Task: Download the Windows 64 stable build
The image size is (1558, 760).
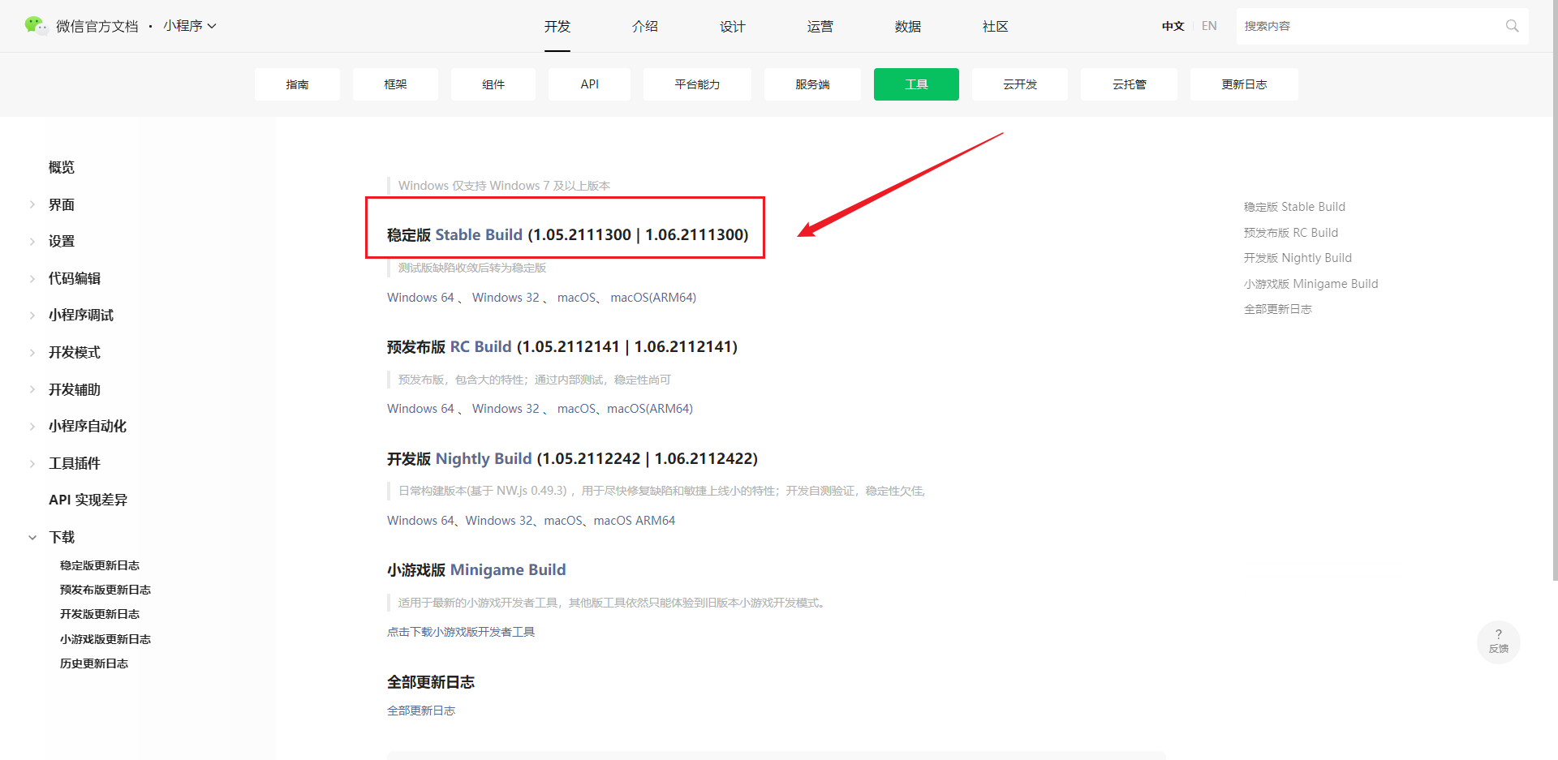Action: pyautogui.click(x=420, y=297)
